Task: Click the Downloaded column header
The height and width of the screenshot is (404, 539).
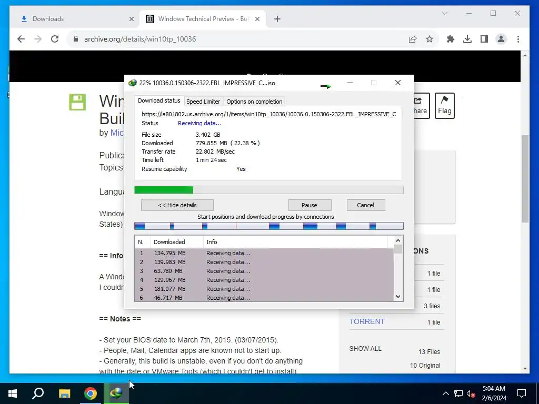Action: tap(177, 242)
